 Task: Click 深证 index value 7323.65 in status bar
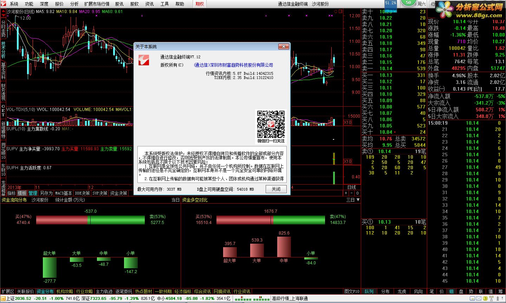tap(98, 298)
